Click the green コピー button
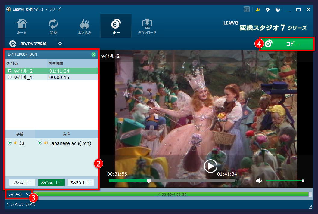The image size is (318, 214). pyautogui.click(x=287, y=44)
